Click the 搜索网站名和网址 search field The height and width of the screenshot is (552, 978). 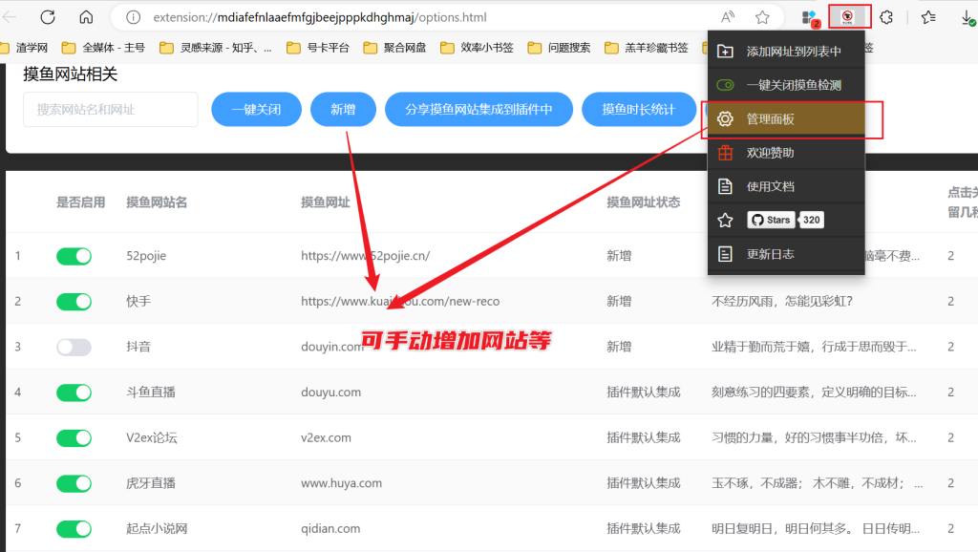(110, 110)
